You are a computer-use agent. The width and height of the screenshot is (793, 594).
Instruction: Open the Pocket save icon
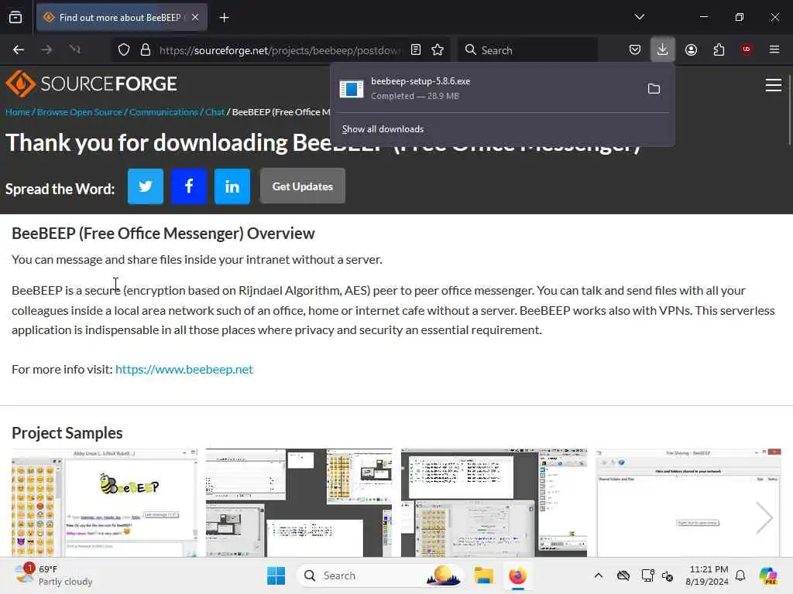[x=635, y=49]
